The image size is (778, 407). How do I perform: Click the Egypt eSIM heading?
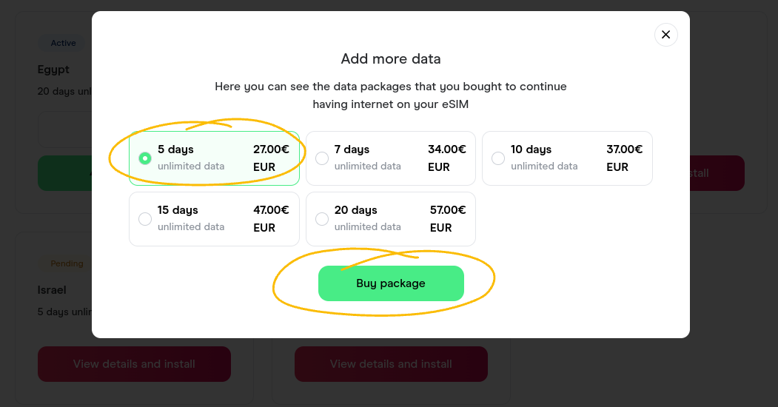click(53, 70)
